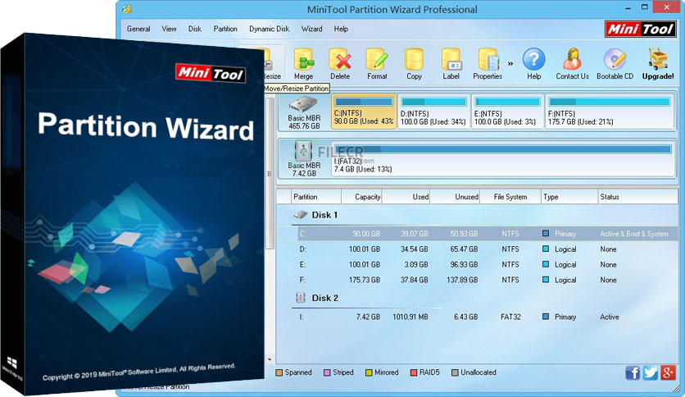
Task: Select the I:(FAT32) 7.4 GB partition block
Action: [x=502, y=158]
